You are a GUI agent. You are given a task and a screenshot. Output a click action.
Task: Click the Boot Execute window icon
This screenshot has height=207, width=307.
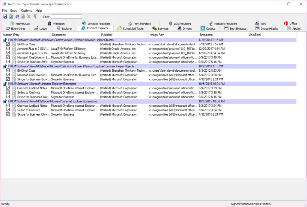[226, 28]
